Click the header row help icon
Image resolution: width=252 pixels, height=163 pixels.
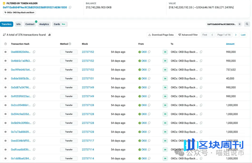6,44
